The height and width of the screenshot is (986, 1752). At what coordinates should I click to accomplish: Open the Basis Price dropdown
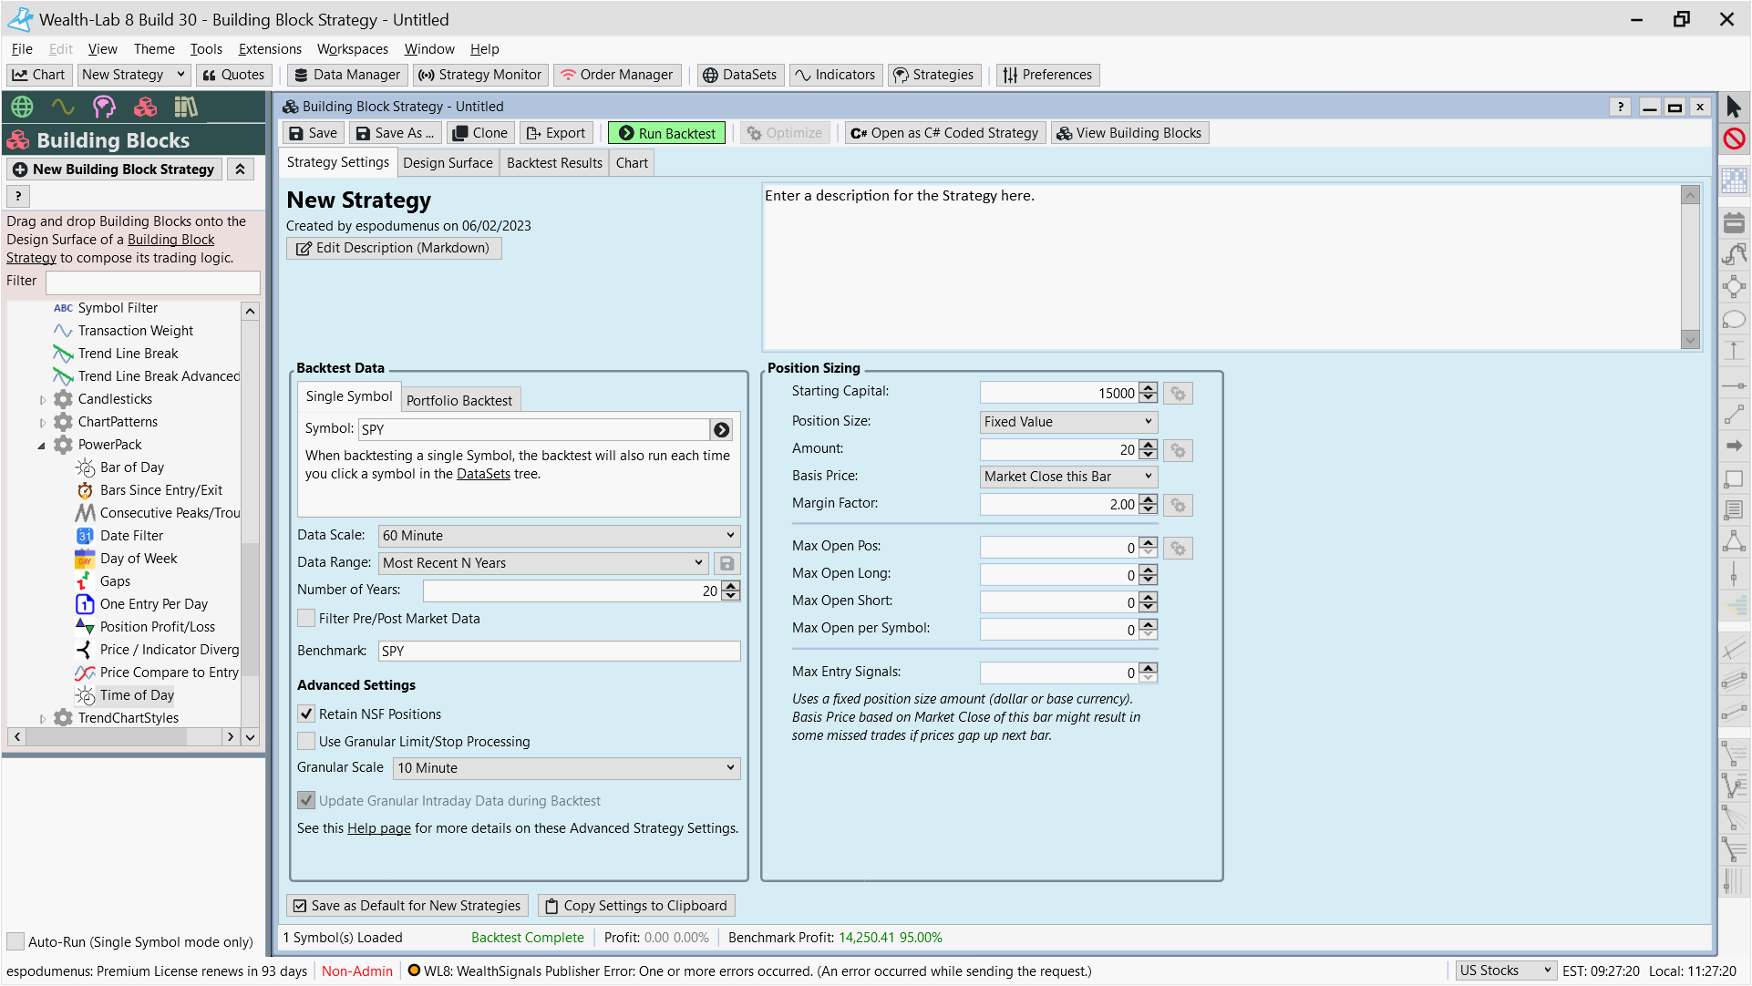click(x=1068, y=476)
